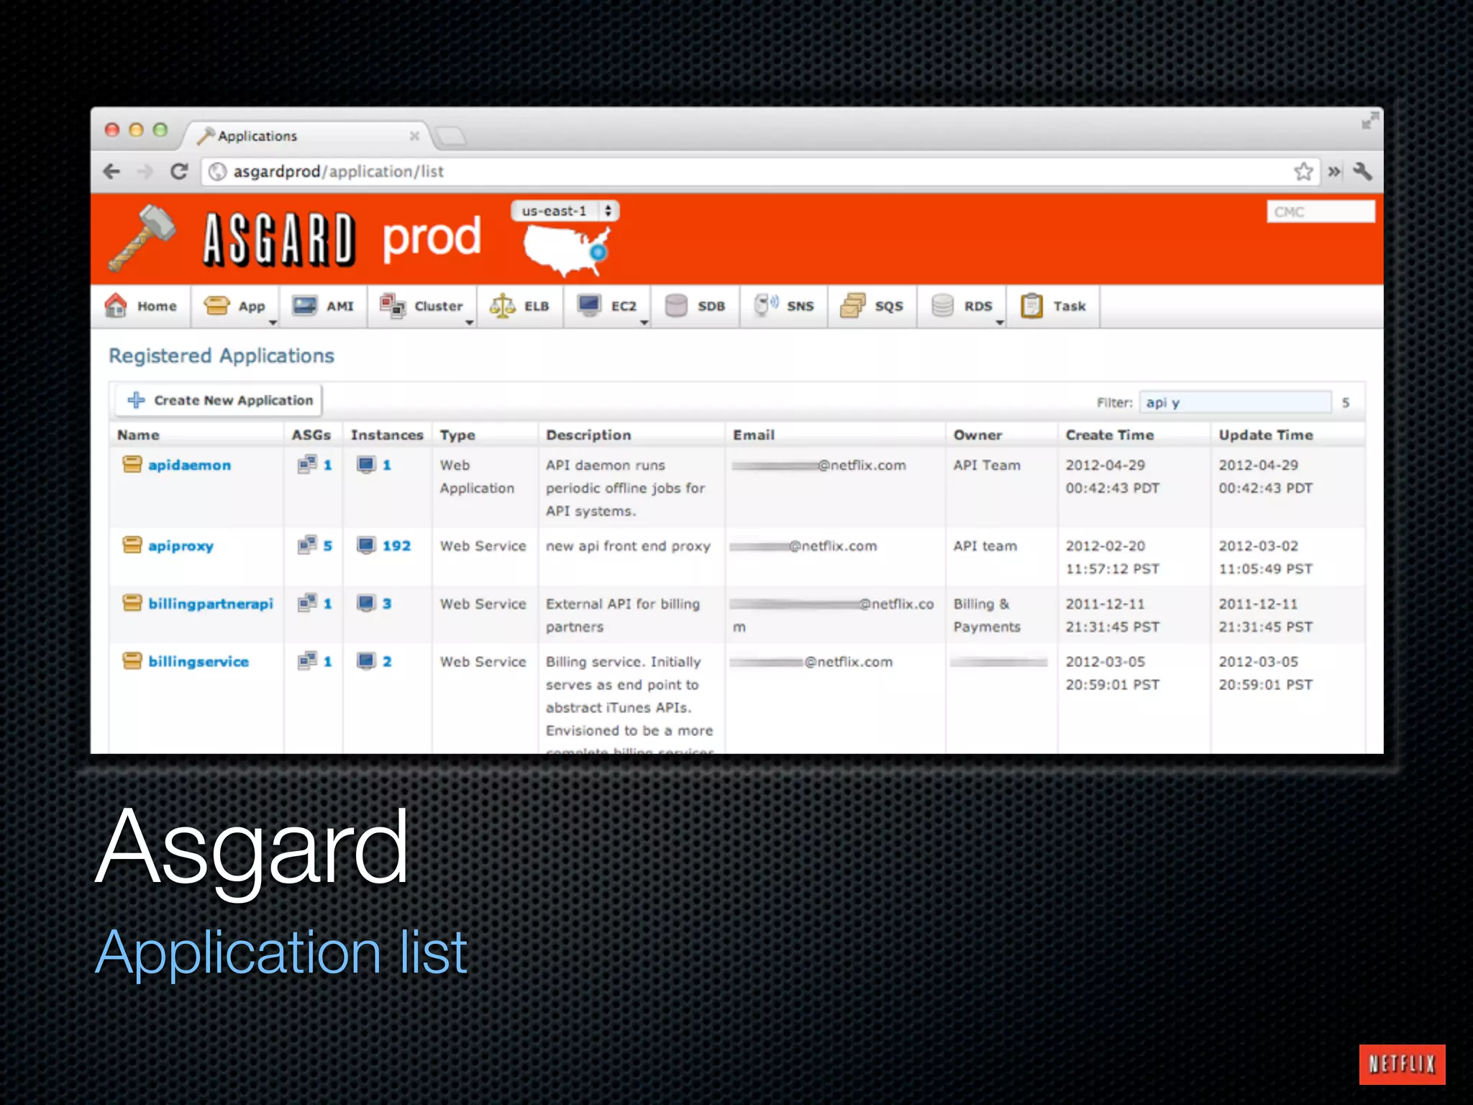The height and width of the screenshot is (1105, 1473).
Task: Open apiproxy instance count 192
Action: (396, 546)
